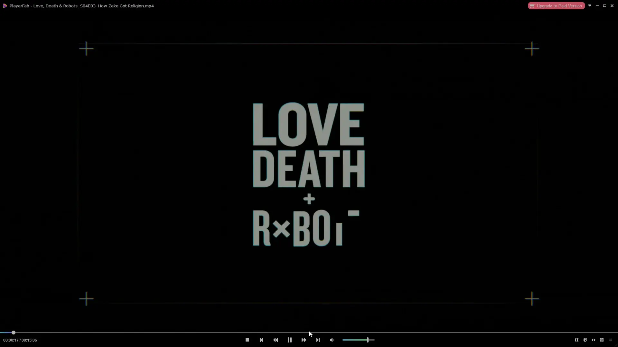Enter fullscreen mode
This screenshot has width=618, height=347.
602,340
